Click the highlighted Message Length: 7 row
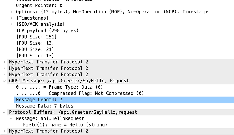234x135 pixels. click(124, 100)
